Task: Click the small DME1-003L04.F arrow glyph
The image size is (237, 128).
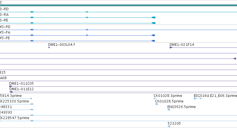Action: click(49, 47)
